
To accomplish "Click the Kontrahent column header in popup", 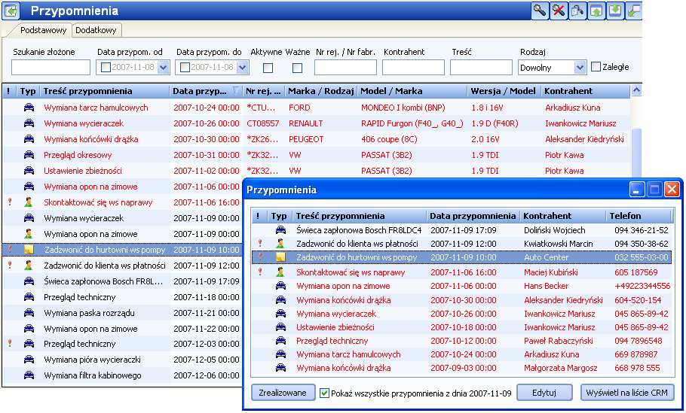I will [562, 216].
